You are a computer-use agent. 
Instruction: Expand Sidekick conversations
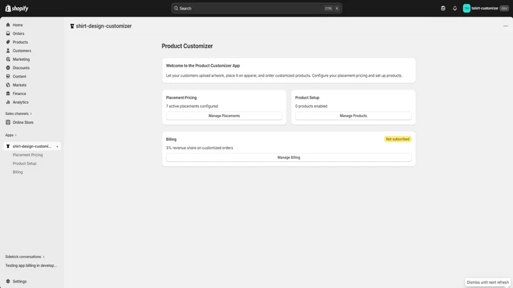tap(24, 257)
